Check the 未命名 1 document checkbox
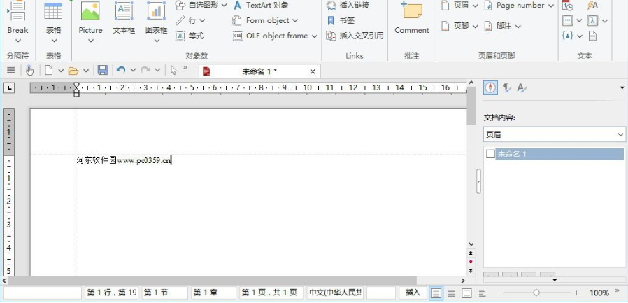The height and width of the screenshot is (303, 628). pyautogui.click(x=490, y=154)
